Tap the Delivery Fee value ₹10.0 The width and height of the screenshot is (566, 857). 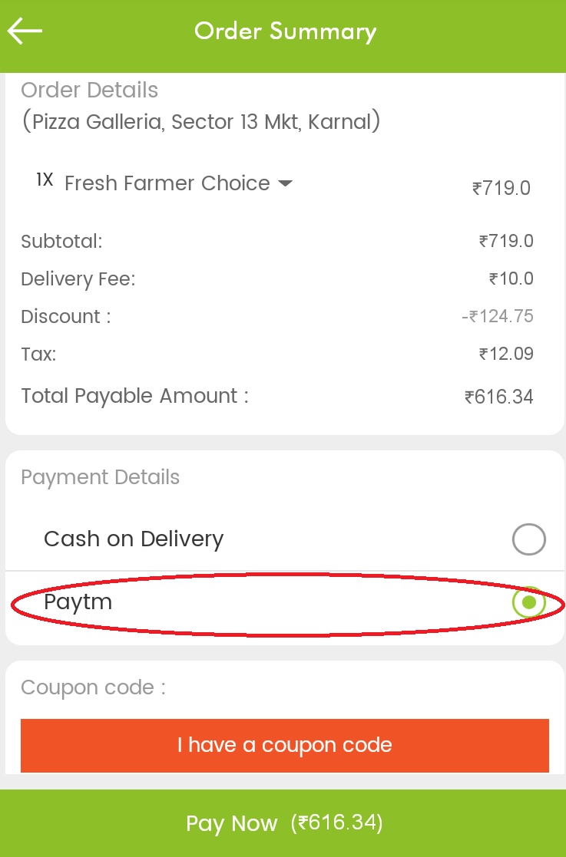click(511, 279)
